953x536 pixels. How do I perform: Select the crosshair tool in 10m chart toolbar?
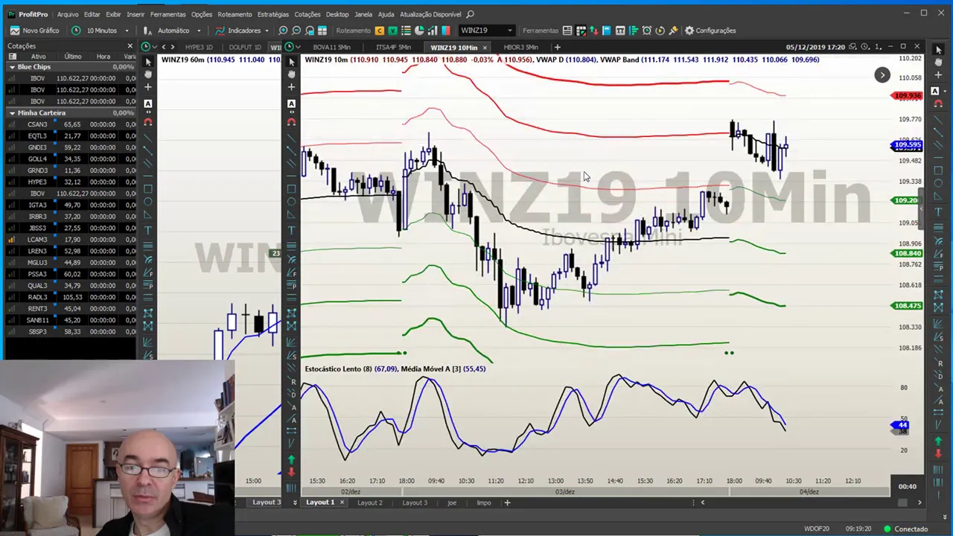(x=291, y=87)
